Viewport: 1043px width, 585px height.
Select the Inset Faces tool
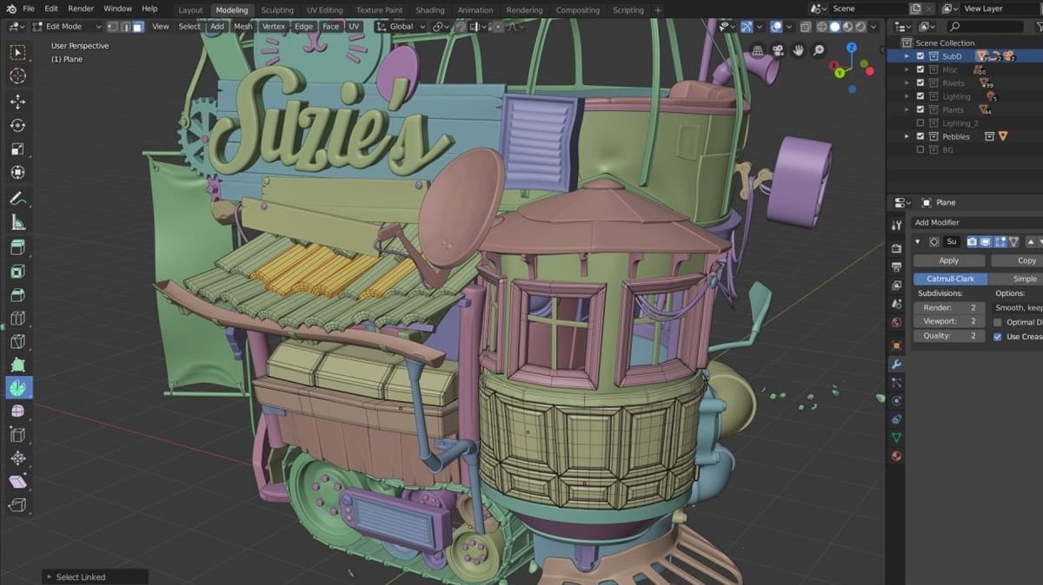[x=17, y=271]
